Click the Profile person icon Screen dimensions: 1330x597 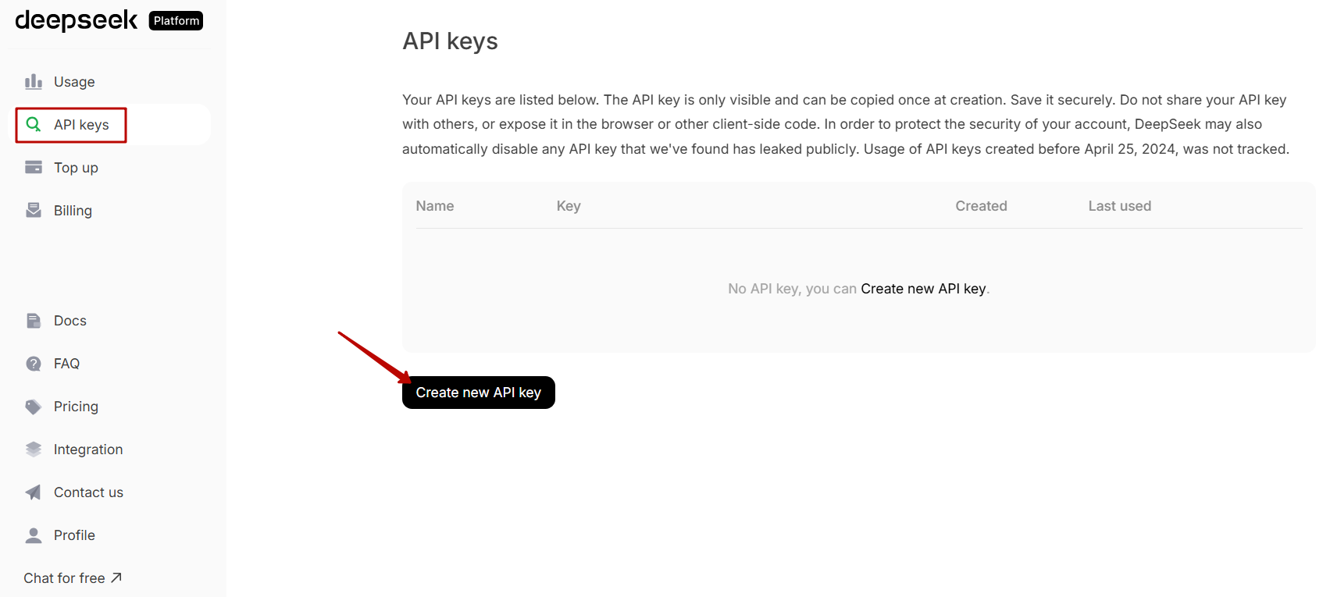(34, 535)
